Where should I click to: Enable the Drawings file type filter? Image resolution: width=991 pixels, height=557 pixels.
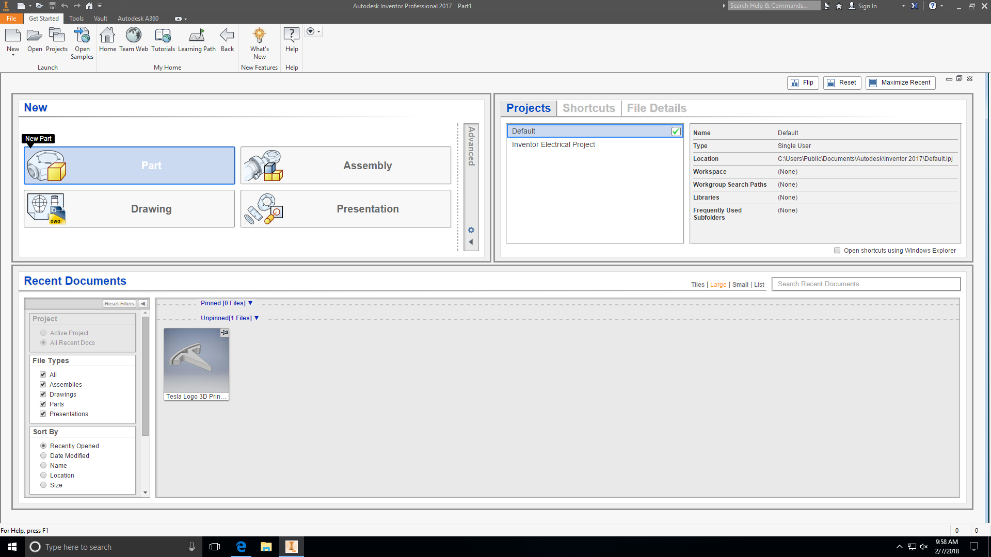pos(43,394)
